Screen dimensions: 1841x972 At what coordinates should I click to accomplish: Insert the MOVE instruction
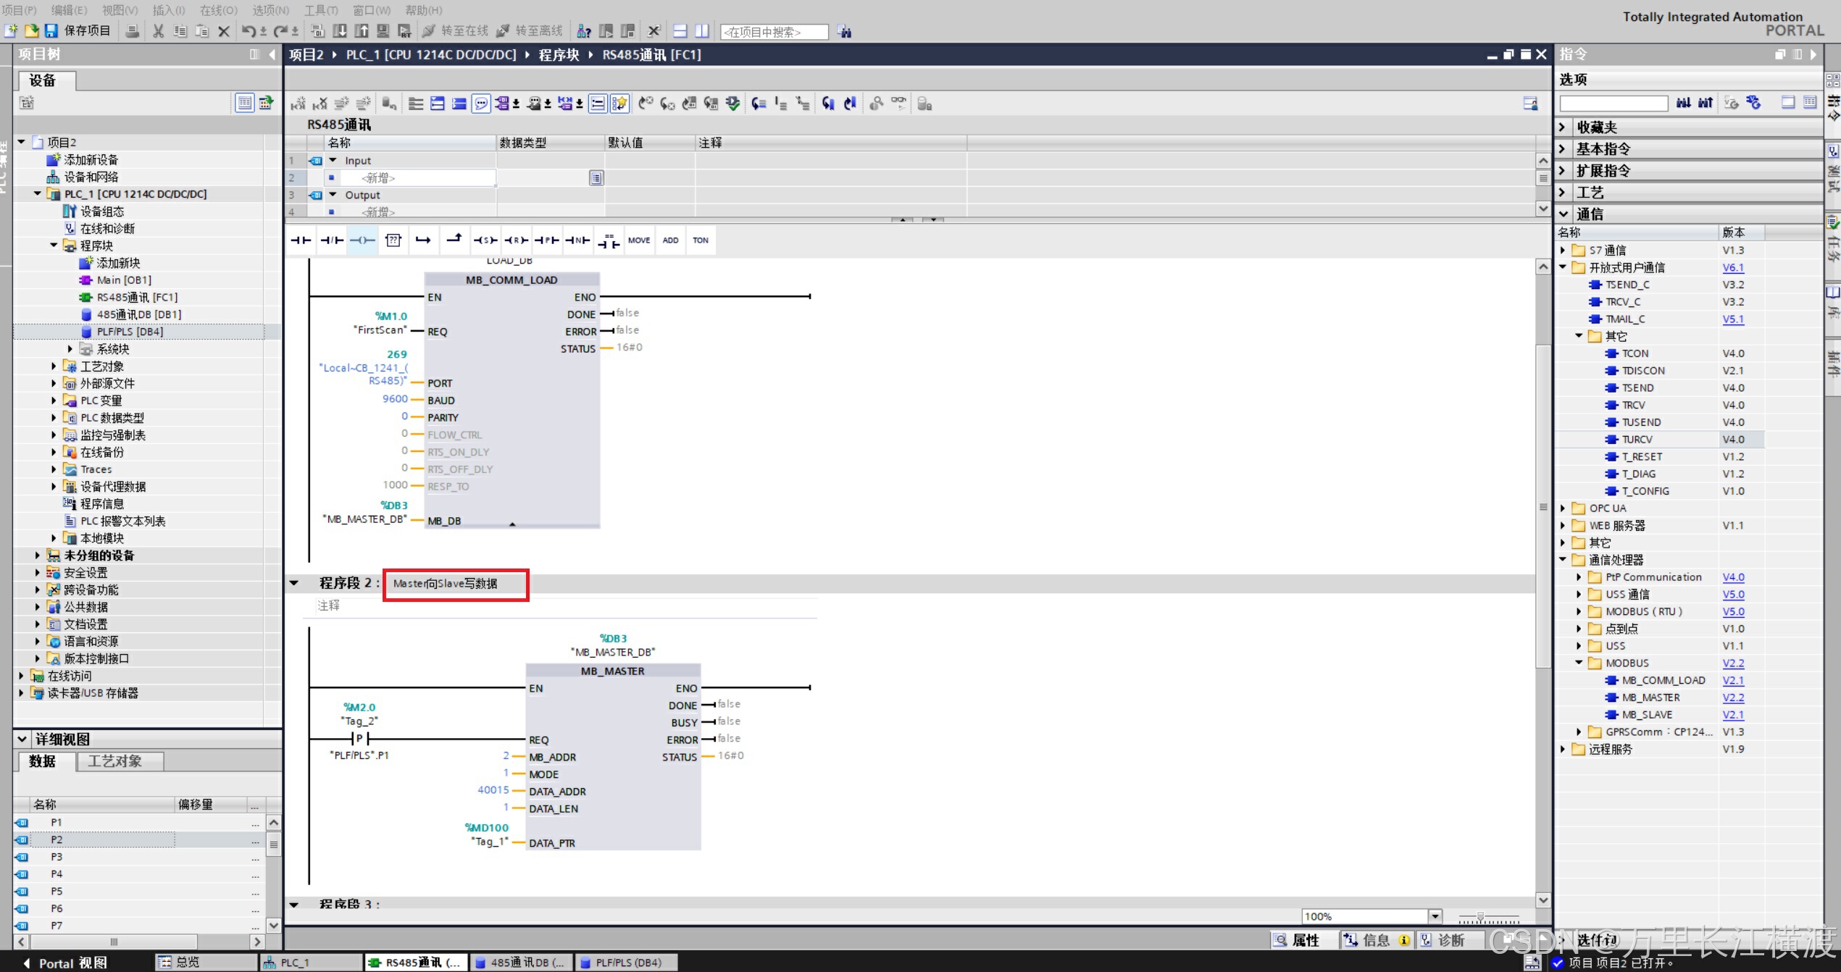(x=638, y=240)
